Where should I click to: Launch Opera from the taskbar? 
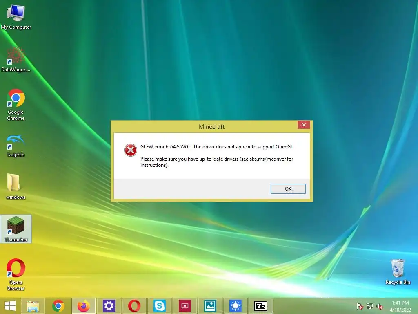(x=134, y=306)
